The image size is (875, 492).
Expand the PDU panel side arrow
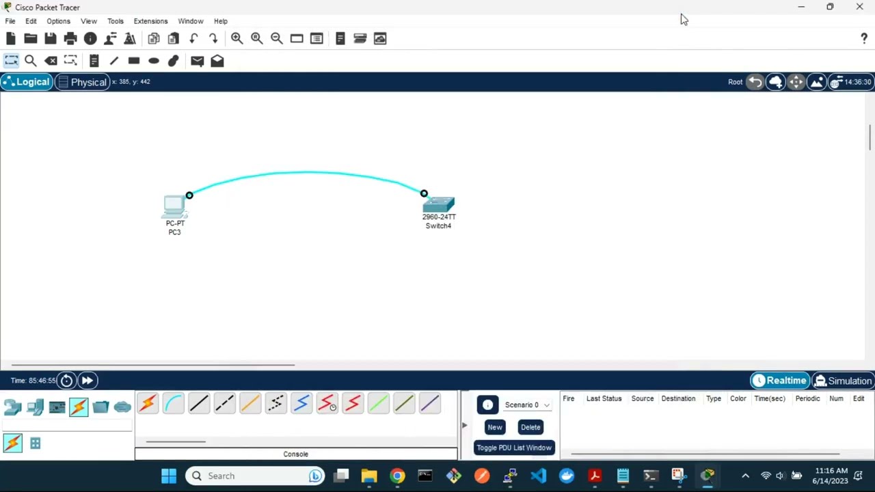(x=464, y=426)
